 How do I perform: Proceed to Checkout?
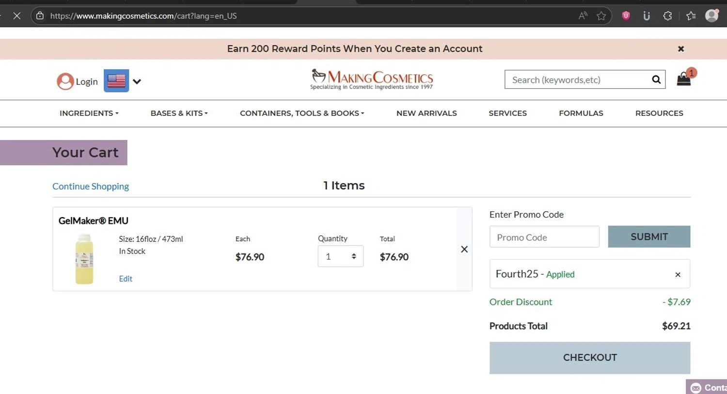pos(590,358)
